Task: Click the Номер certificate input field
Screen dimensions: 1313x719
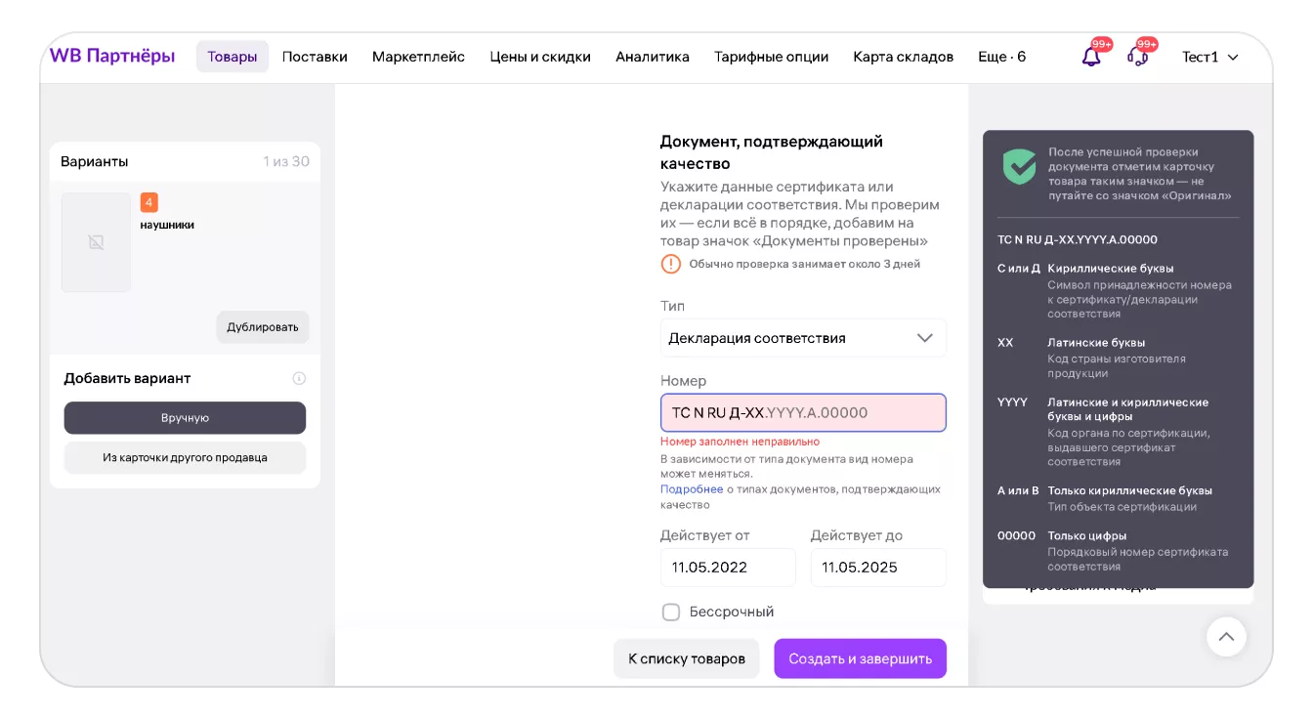Action: click(803, 413)
